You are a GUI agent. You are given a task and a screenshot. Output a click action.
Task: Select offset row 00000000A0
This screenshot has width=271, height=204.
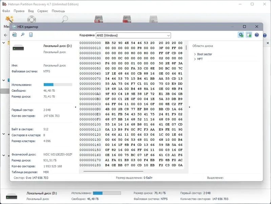pos(90,94)
